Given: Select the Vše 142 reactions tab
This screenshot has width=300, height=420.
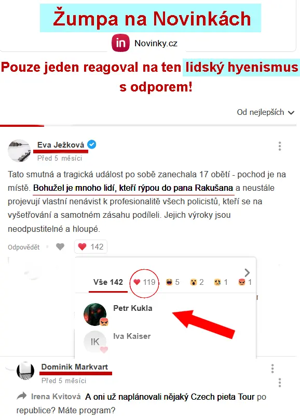Looking at the screenshot, I should [108, 282].
